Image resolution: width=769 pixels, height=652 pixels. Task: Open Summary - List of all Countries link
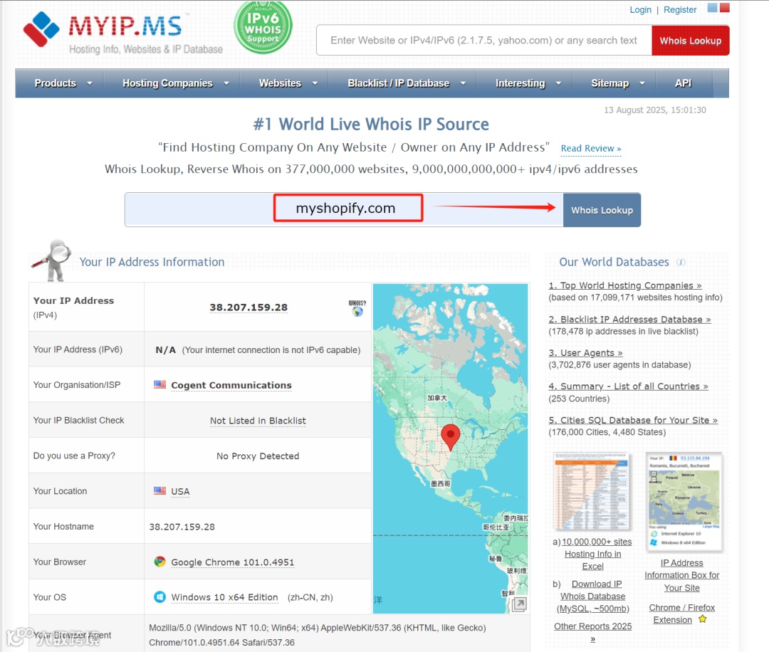pos(628,387)
